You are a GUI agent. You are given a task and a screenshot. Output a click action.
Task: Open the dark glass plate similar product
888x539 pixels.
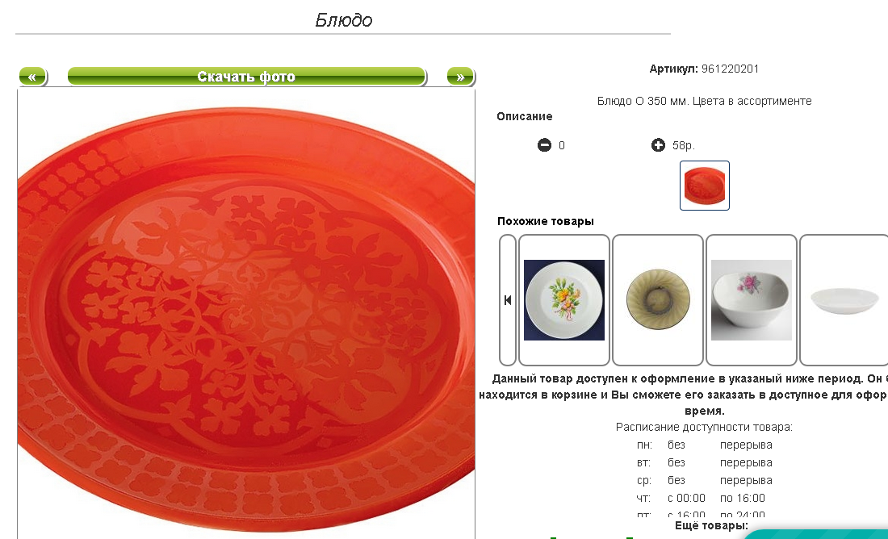pyautogui.click(x=658, y=300)
